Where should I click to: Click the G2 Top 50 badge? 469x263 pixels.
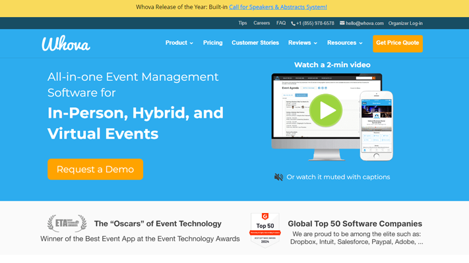[x=265, y=230]
